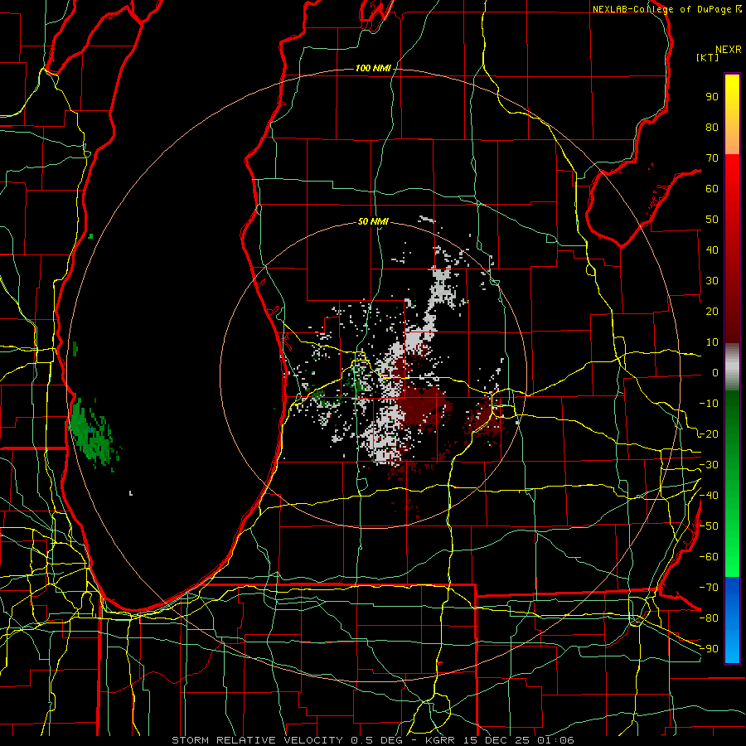The height and width of the screenshot is (746, 746).
Task: Click the 10 knot value on the color scale
Action: click(x=712, y=342)
